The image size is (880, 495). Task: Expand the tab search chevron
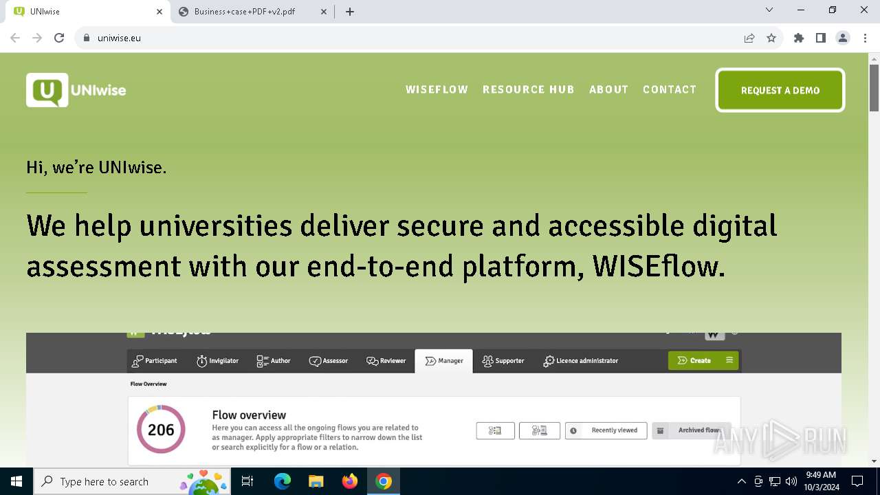tap(769, 10)
